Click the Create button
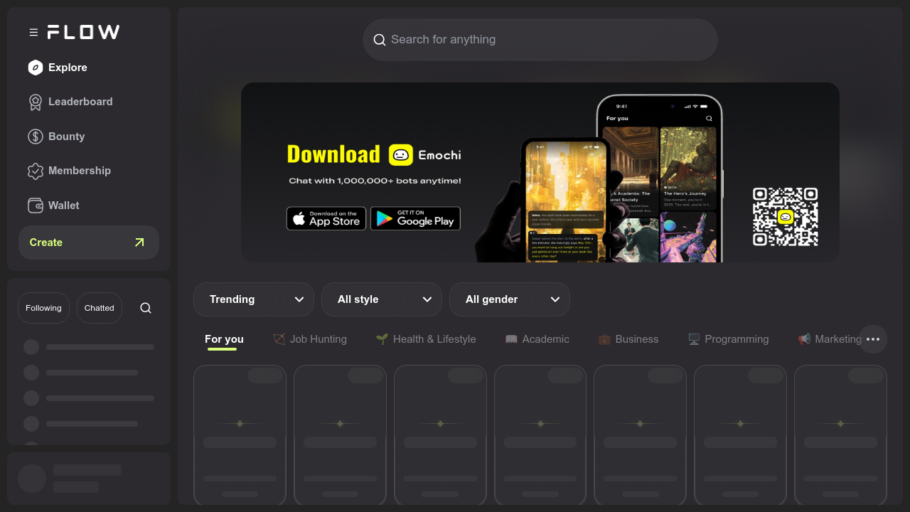 [88, 242]
